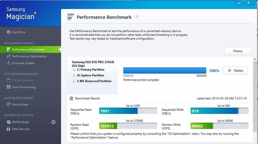Image resolution: width=258 pixels, height=144 pixels.
Task: Click the Up to 2200 label
Action: click(x=133, y=106)
